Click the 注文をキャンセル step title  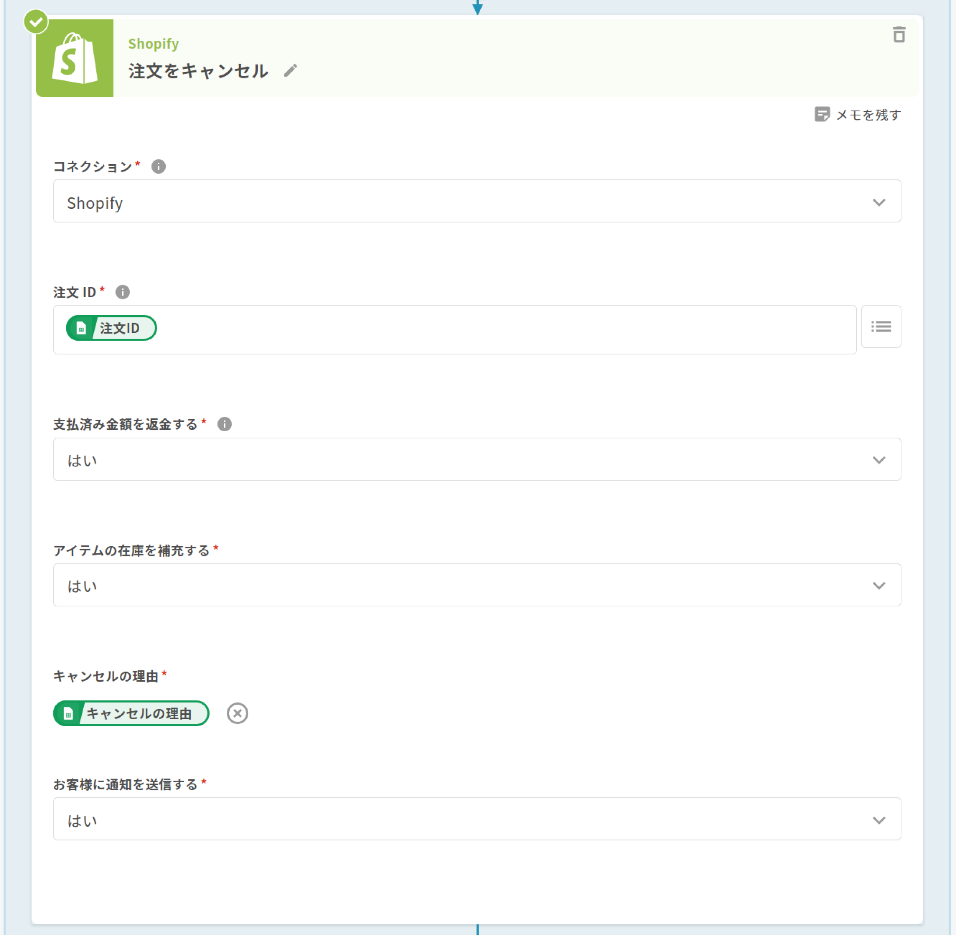(198, 71)
